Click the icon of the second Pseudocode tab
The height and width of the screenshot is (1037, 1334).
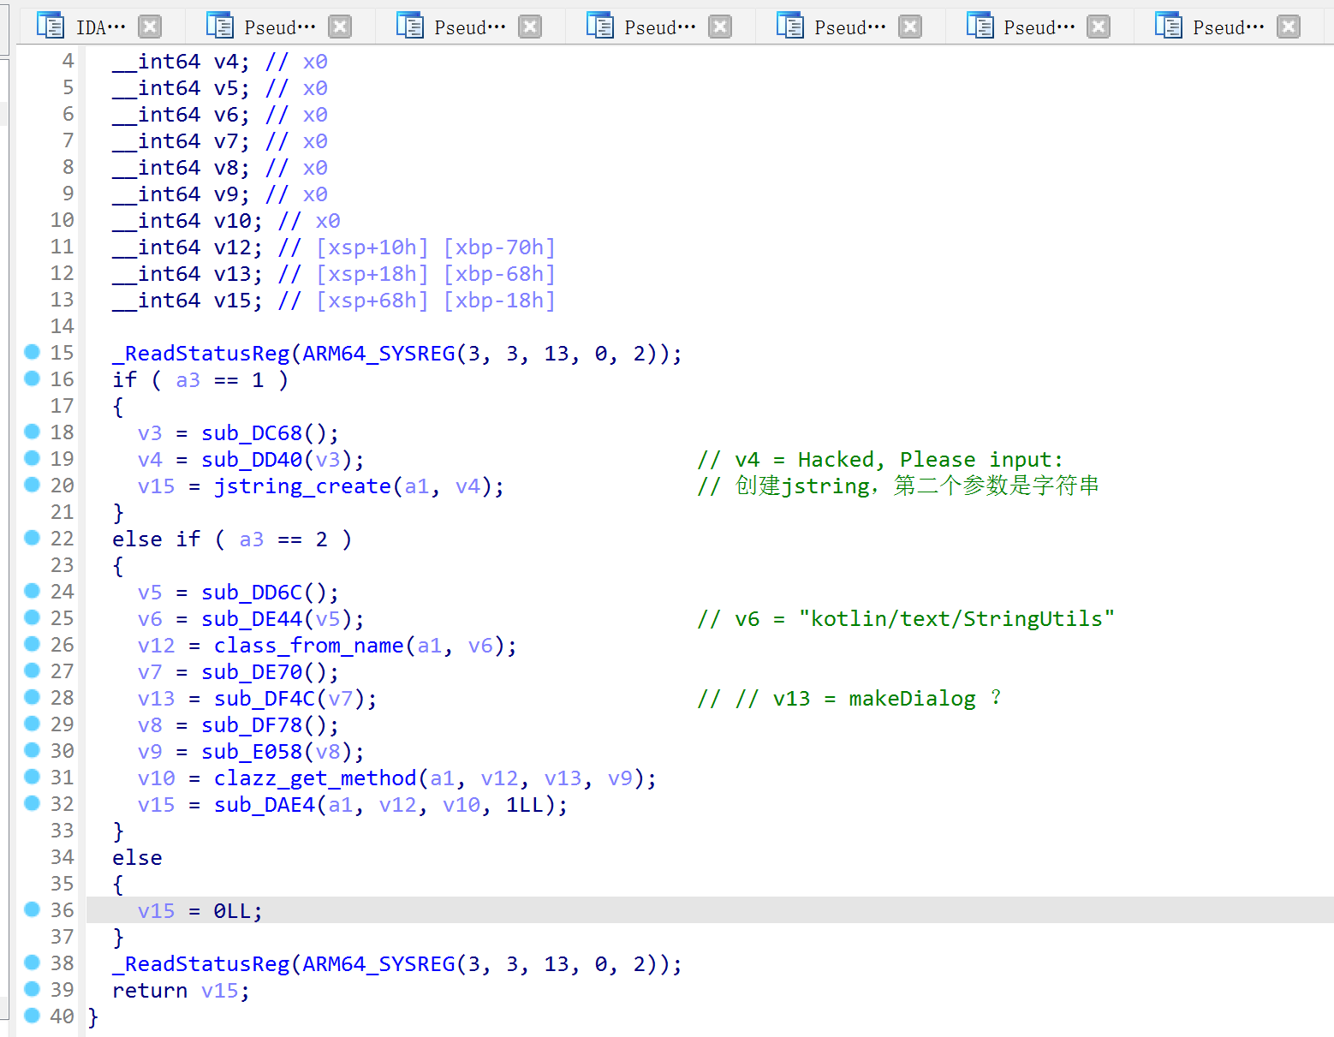coord(410,27)
